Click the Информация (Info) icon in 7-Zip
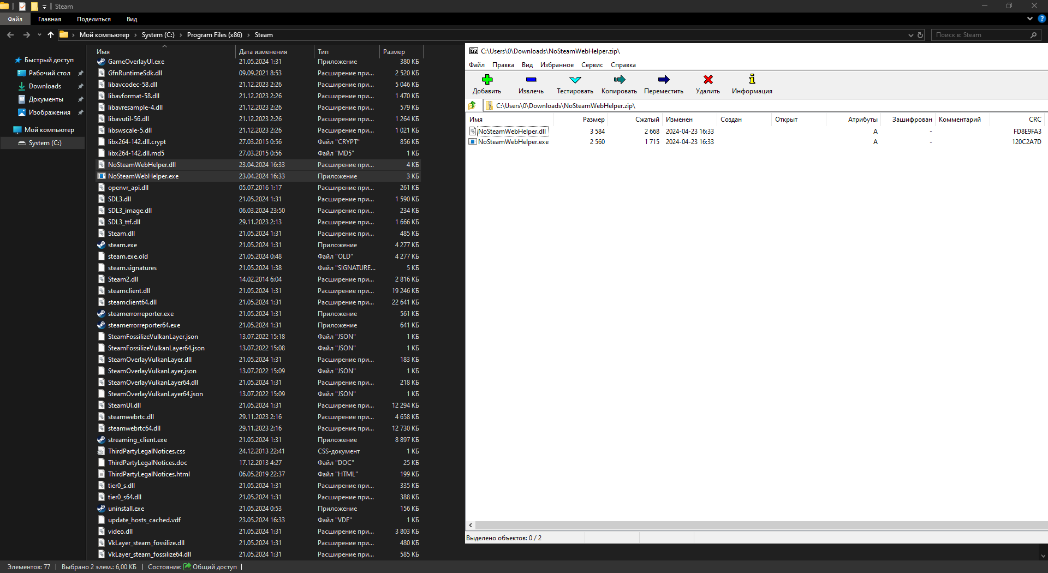Screen dimensions: 1048x573 pyautogui.click(x=752, y=80)
